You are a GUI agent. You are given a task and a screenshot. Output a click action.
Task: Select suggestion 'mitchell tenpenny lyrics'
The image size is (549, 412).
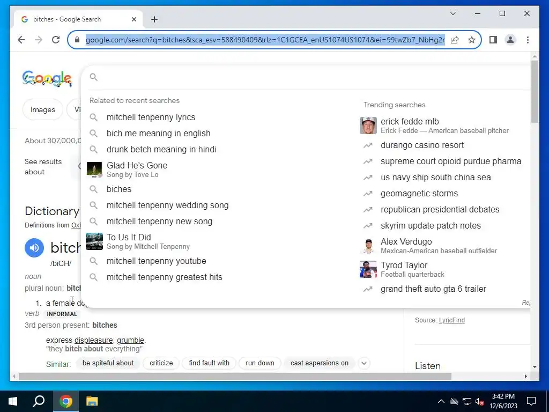pos(151,117)
